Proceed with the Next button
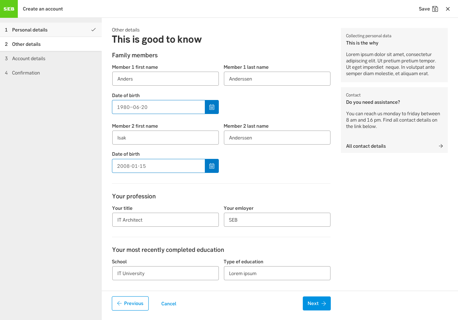 click(x=316, y=303)
